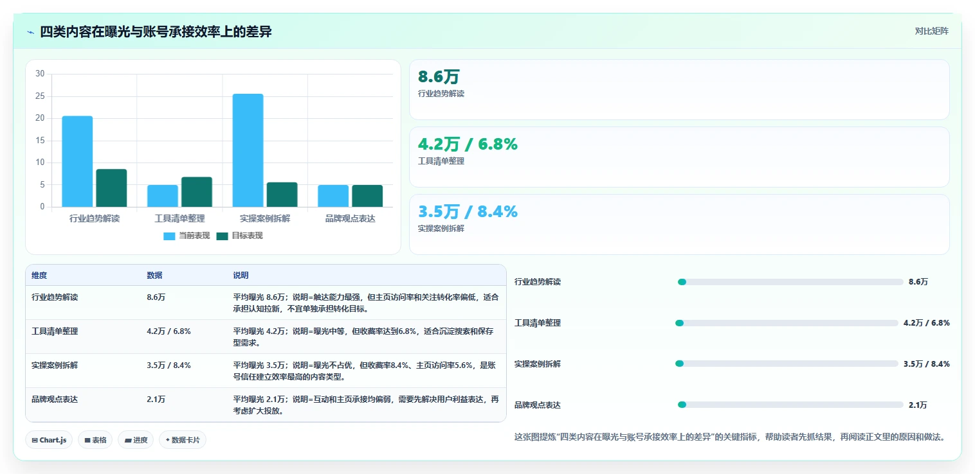Click the 品牌观点表达 x-axis label
975x474 pixels.
pos(351,218)
